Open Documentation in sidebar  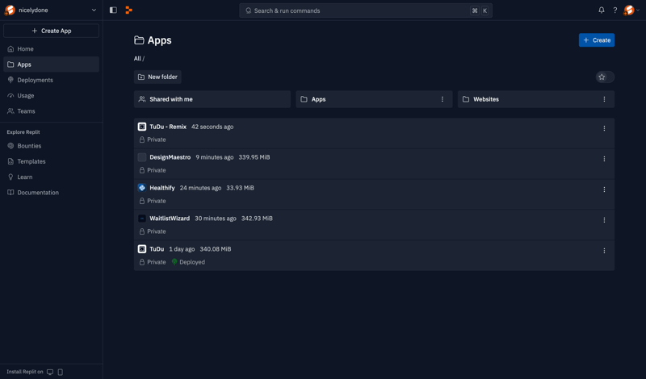click(51, 193)
